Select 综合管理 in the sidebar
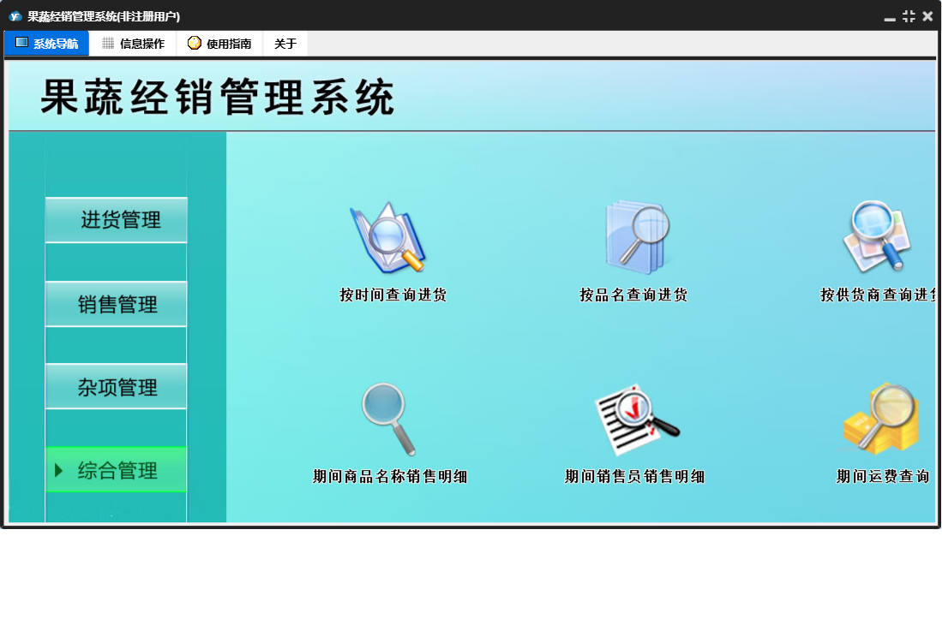 (117, 470)
